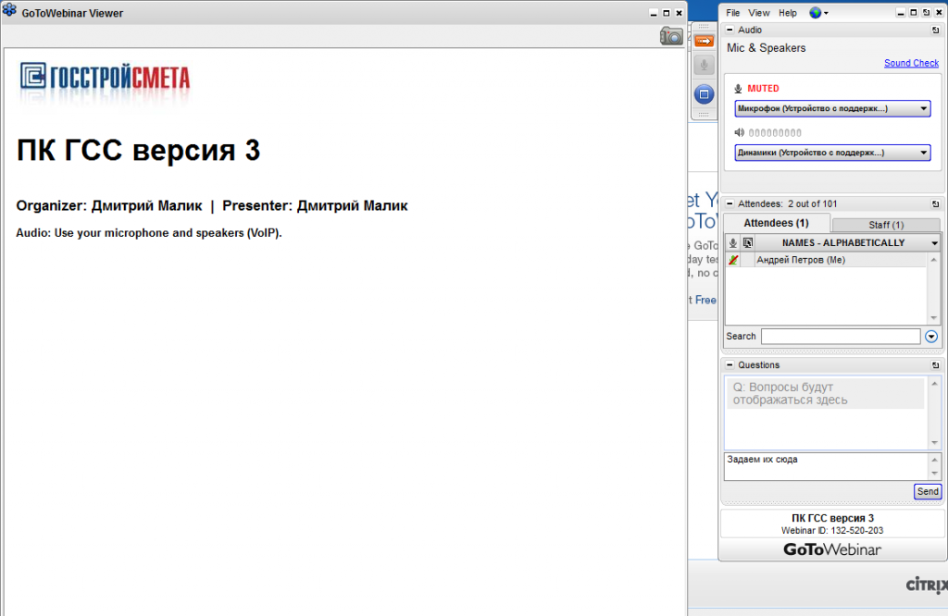Image resolution: width=948 pixels, height=616 pixels.
Task: Click the question input box 'Задаем их сюда'
Action: pos(826,466)
